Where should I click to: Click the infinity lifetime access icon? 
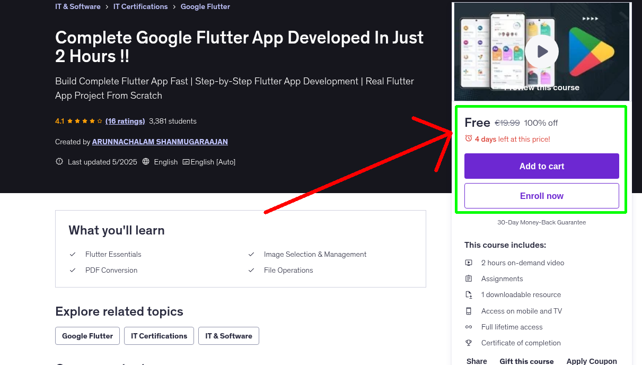469,327
